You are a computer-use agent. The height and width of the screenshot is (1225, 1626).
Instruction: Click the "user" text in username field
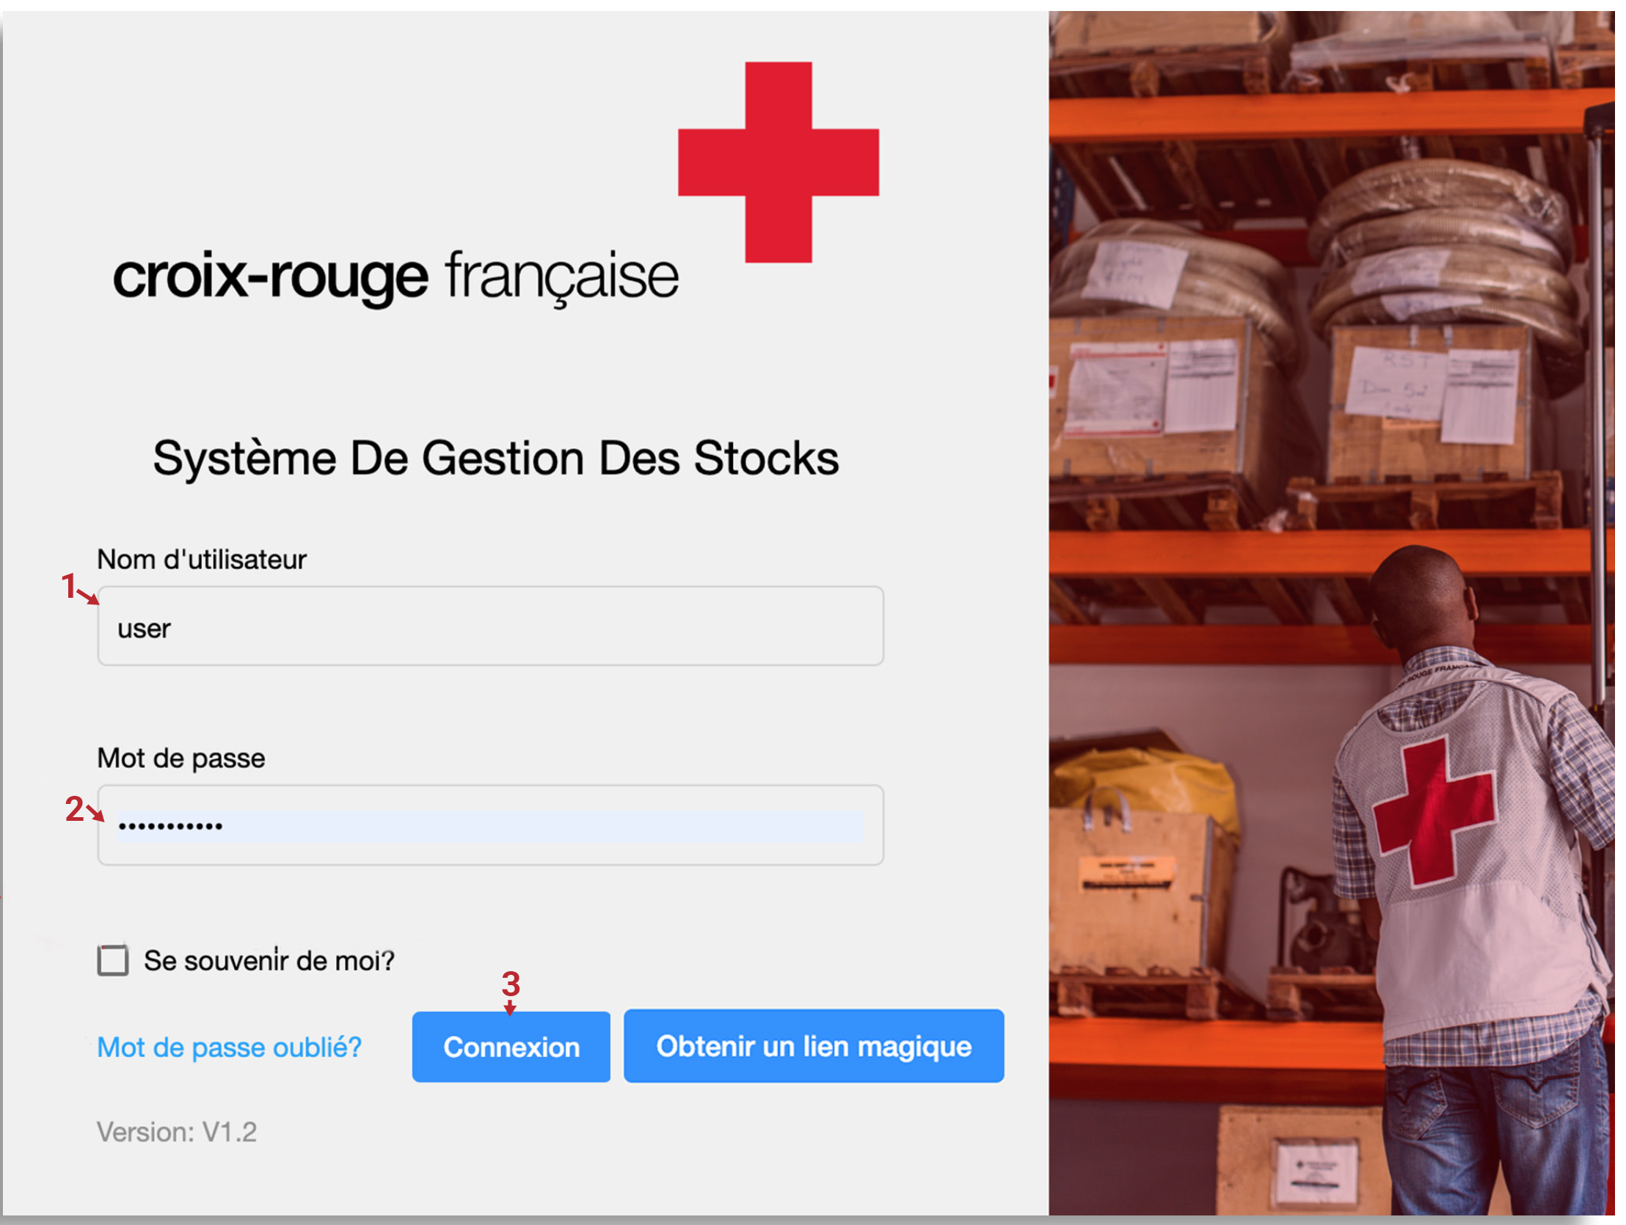point(144,629)
